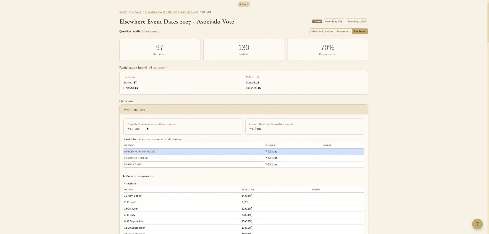
Task: Click the 7-13 June rejections row
Action: click(244, 202)
